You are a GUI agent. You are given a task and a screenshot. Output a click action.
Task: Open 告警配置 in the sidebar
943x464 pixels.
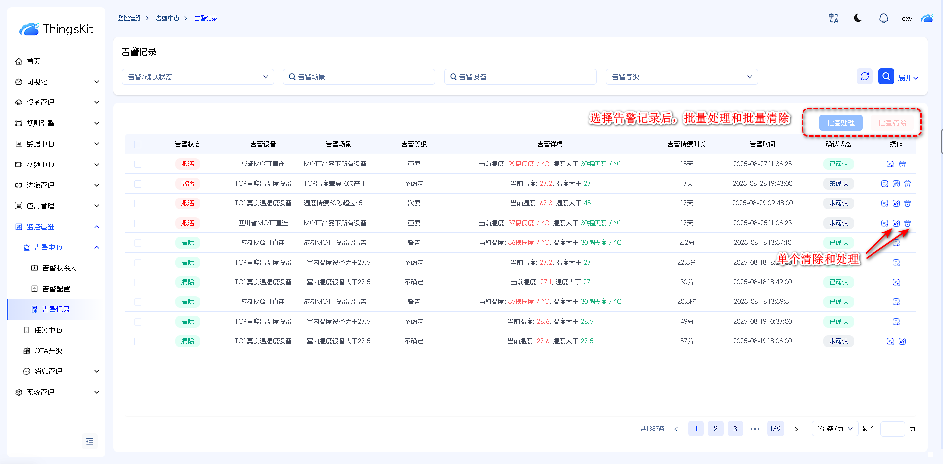click(56, 289)
